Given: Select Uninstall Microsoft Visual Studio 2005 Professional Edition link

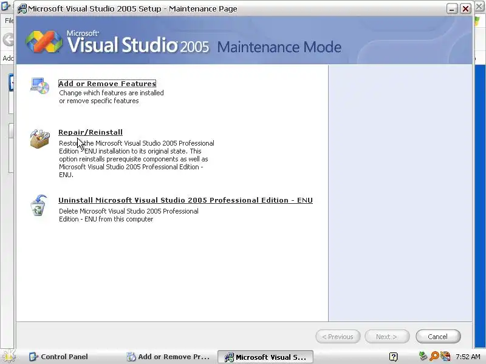Looking at the screenshot, I should (185, 200).
